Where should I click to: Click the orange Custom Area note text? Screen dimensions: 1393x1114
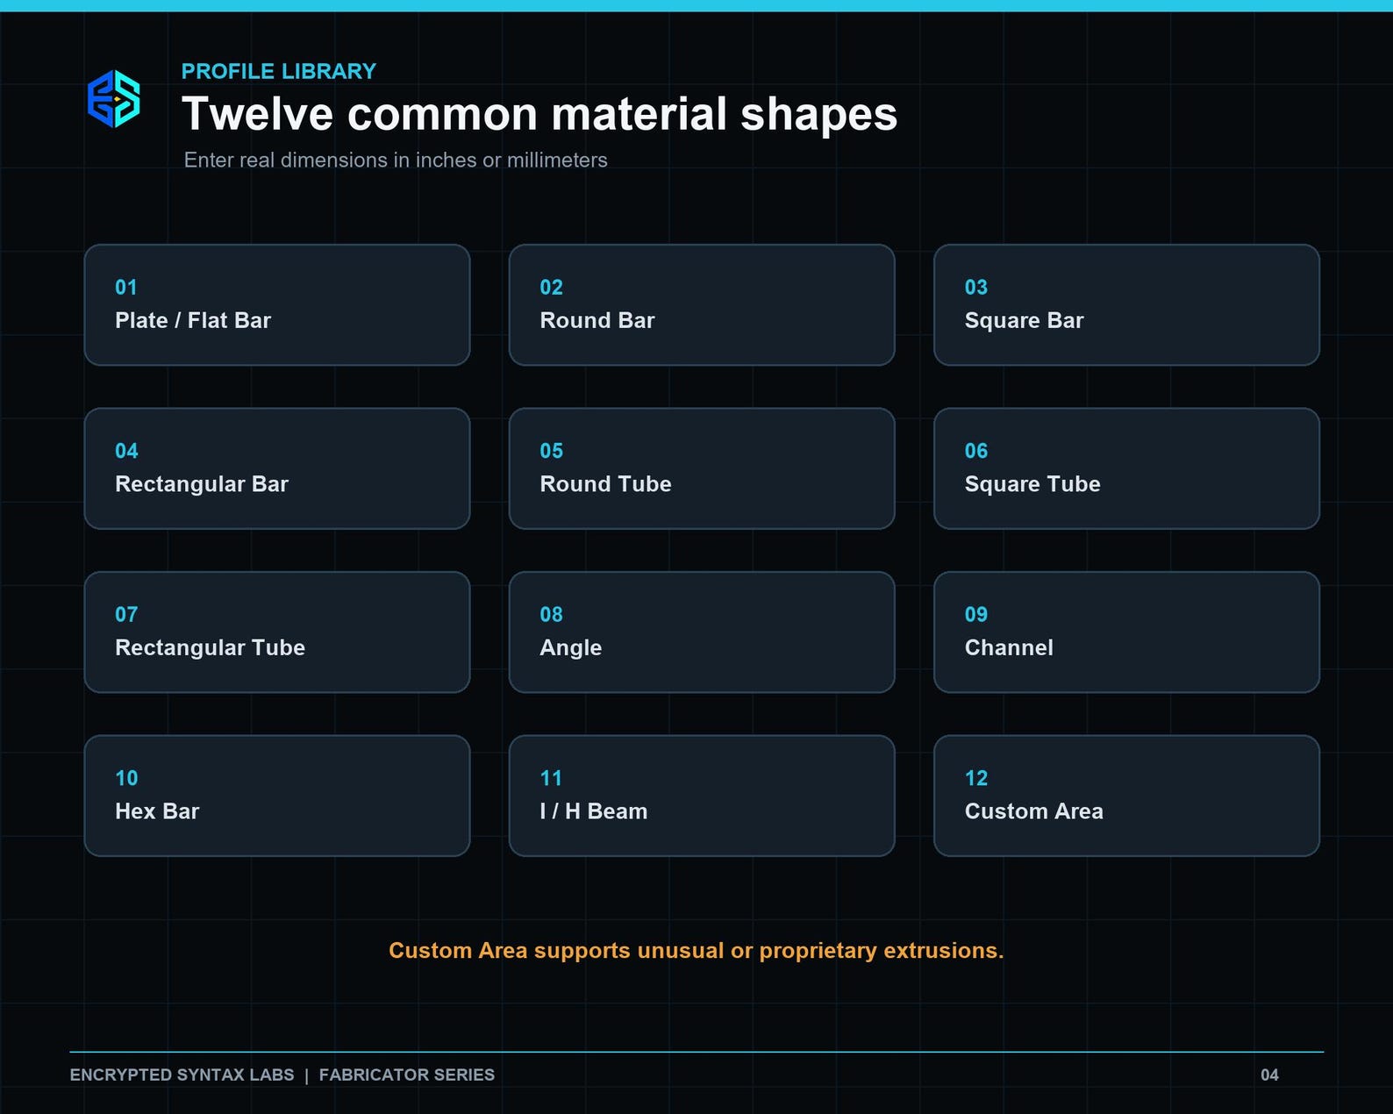coord(696,951)
